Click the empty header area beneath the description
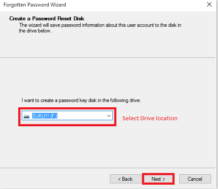Screen dimensions: 218x189 108,45
